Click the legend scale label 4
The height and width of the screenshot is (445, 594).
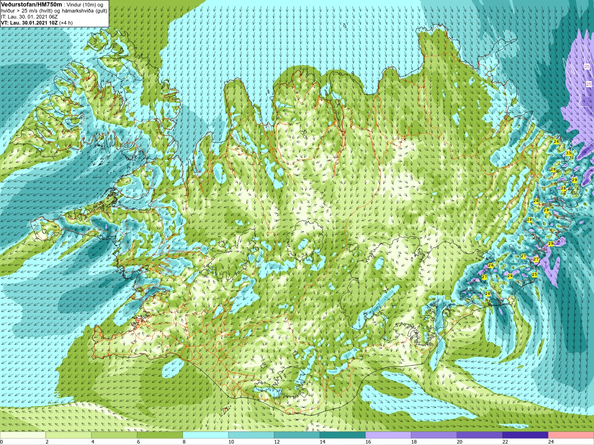click(x=93, y=442)
